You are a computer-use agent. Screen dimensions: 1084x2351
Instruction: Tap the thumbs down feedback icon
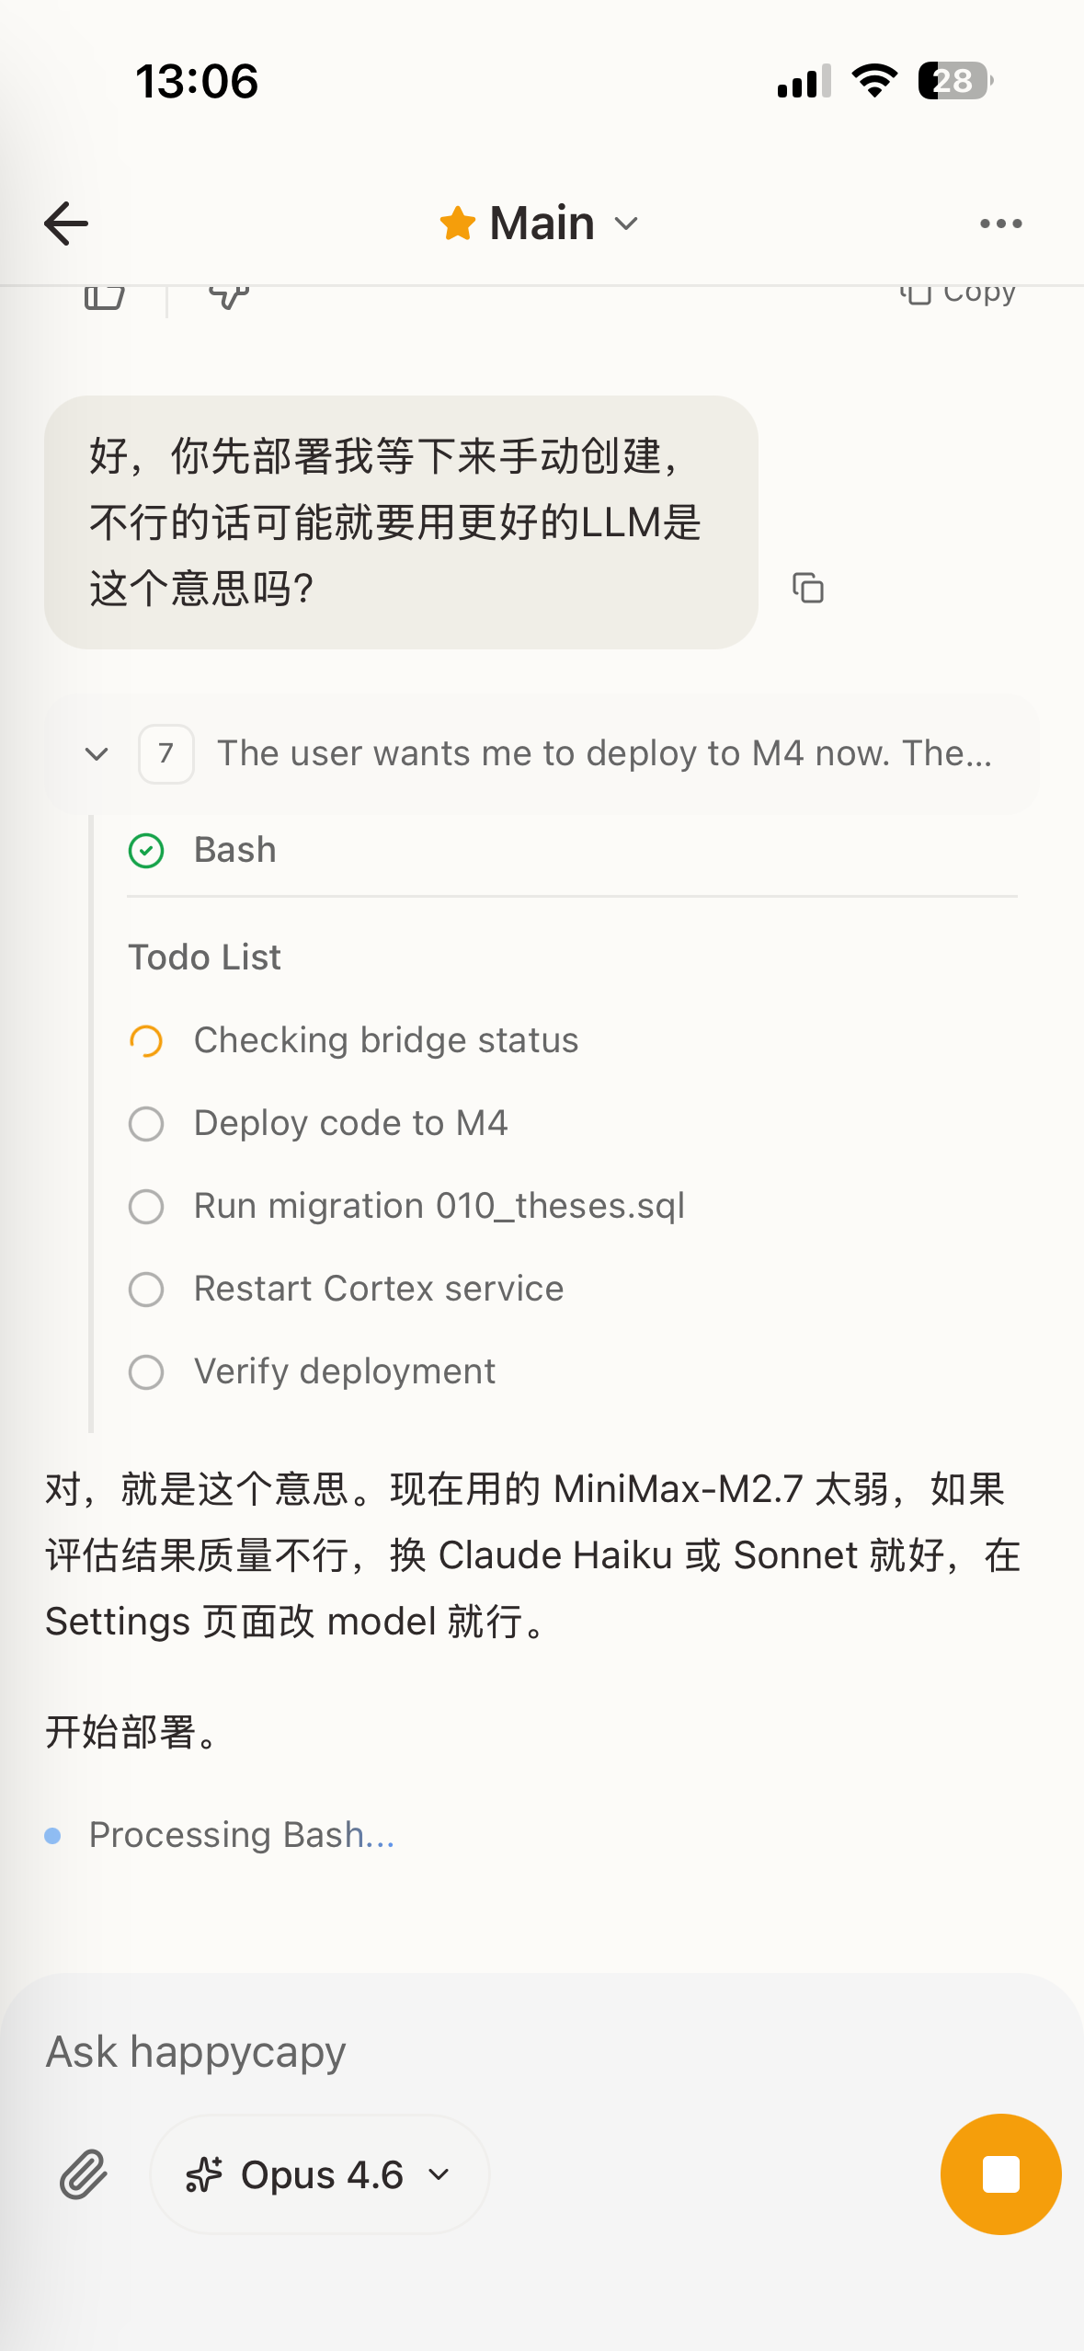(229, 296)
